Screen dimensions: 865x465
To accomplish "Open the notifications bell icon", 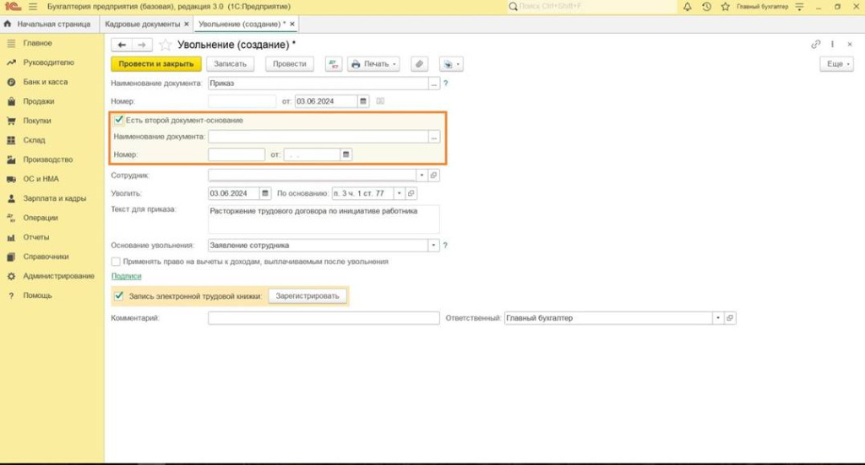I will tap(687, 7).
